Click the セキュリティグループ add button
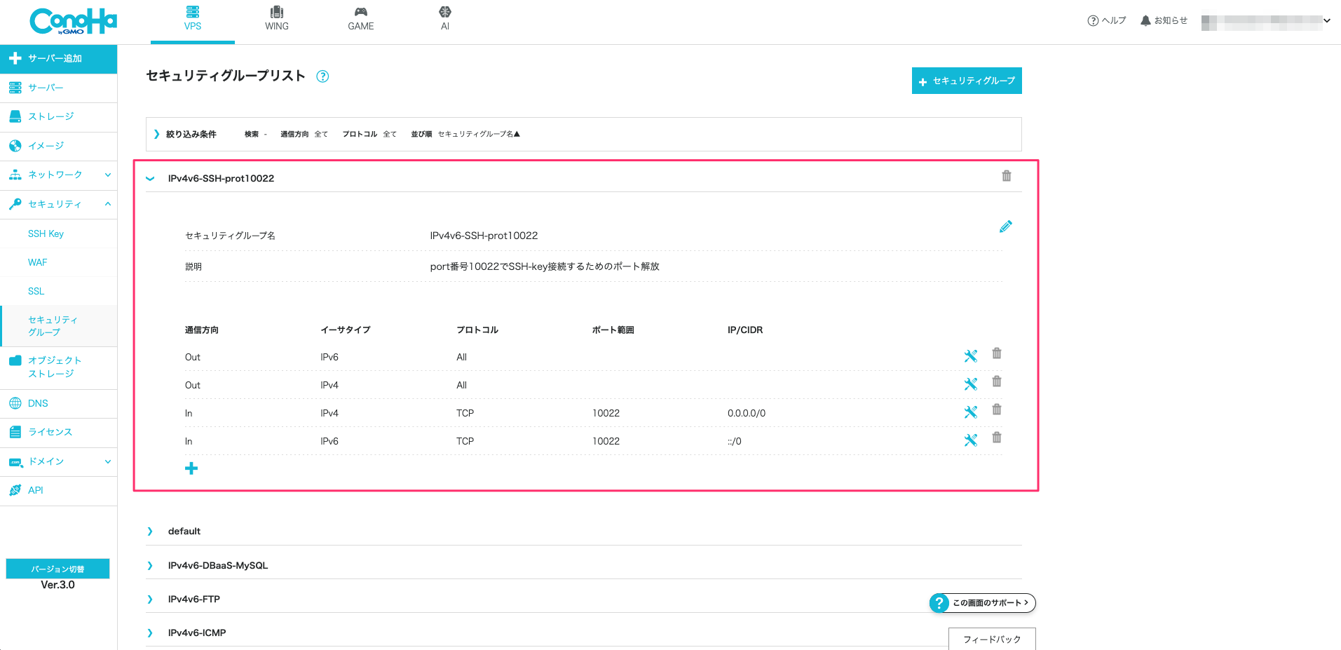Viewport: 1341px width, 650px height. pos(966,81)
